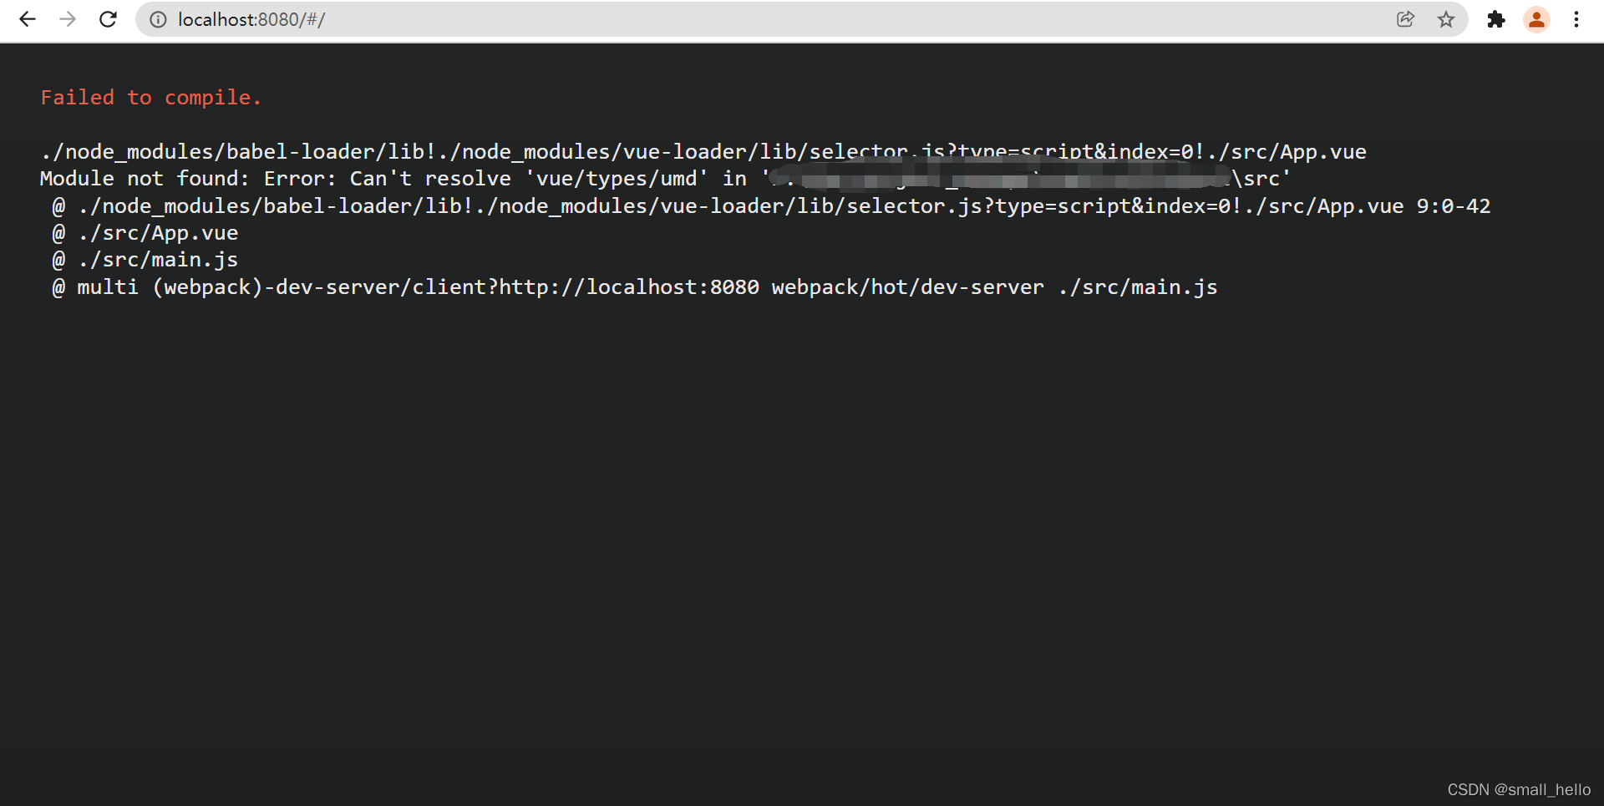Screen dimensions: 1604x806
Task: Select the './src/main.js' error path
Action: pos(156,260)
